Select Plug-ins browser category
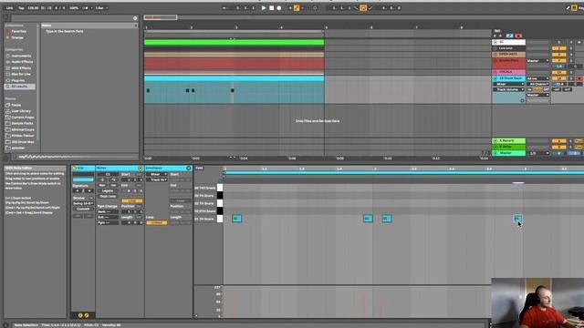 pyautogui.click(x=18, y=80)
